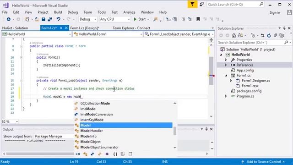Pin the Output panel

206,129
